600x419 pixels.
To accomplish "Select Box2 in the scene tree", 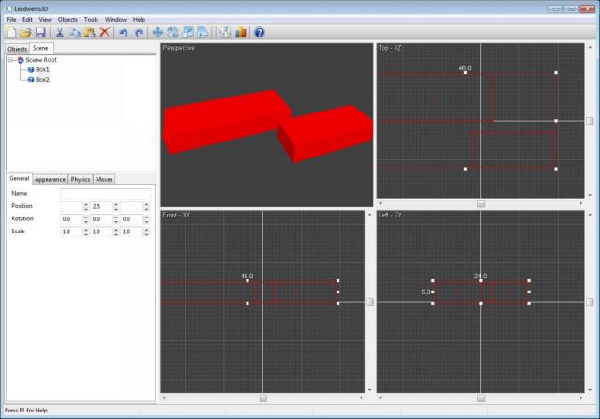I will tap(42, 80).
